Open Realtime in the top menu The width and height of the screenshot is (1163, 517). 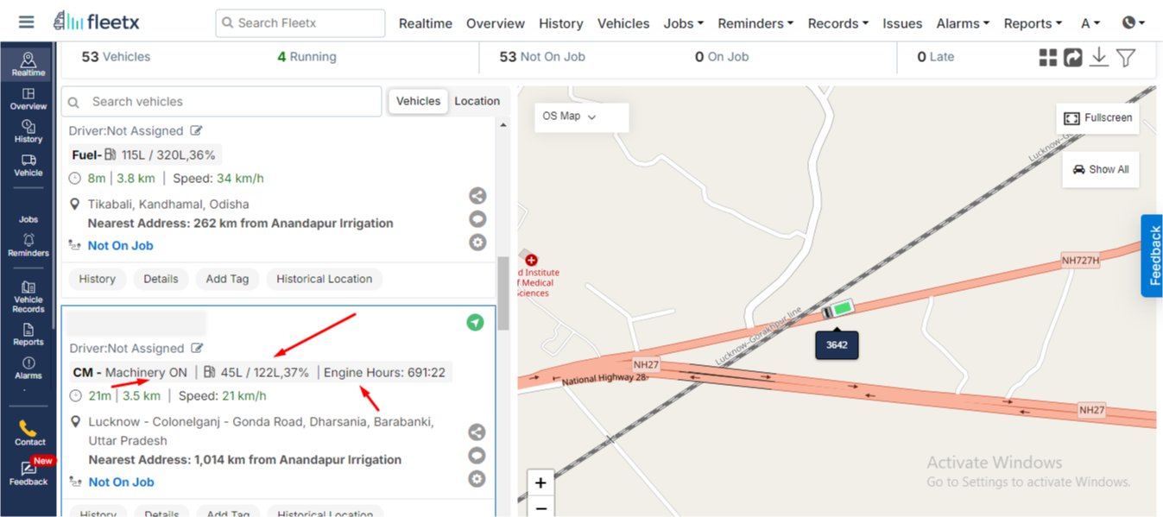point(426,23)
